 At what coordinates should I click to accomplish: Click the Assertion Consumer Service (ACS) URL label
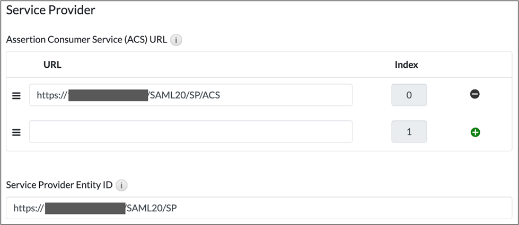point(87,40)
